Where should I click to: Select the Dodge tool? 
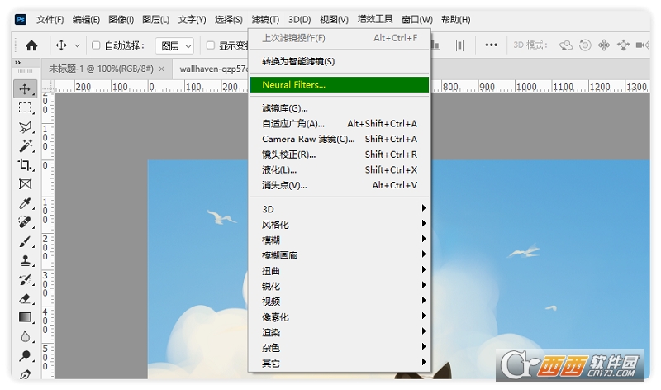coord(25,356)
